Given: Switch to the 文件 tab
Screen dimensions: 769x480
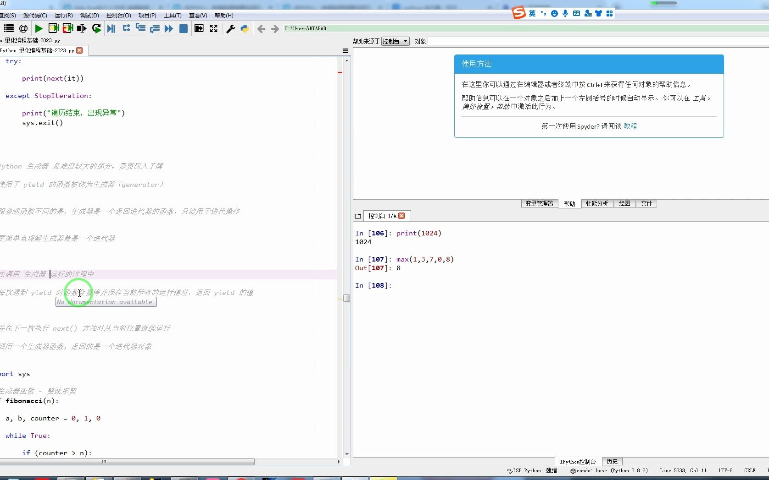Looking at the screenshot, I should coord(646,203).
